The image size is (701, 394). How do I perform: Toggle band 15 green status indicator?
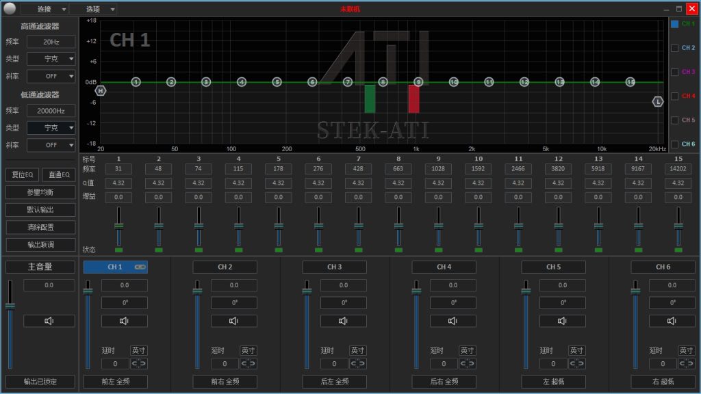click(678, 250)
